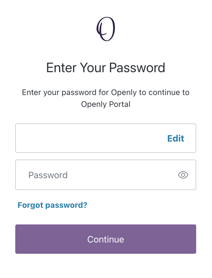Show password using the eye icon
This screenshot has height=278, width=212.
click(183, 175)
